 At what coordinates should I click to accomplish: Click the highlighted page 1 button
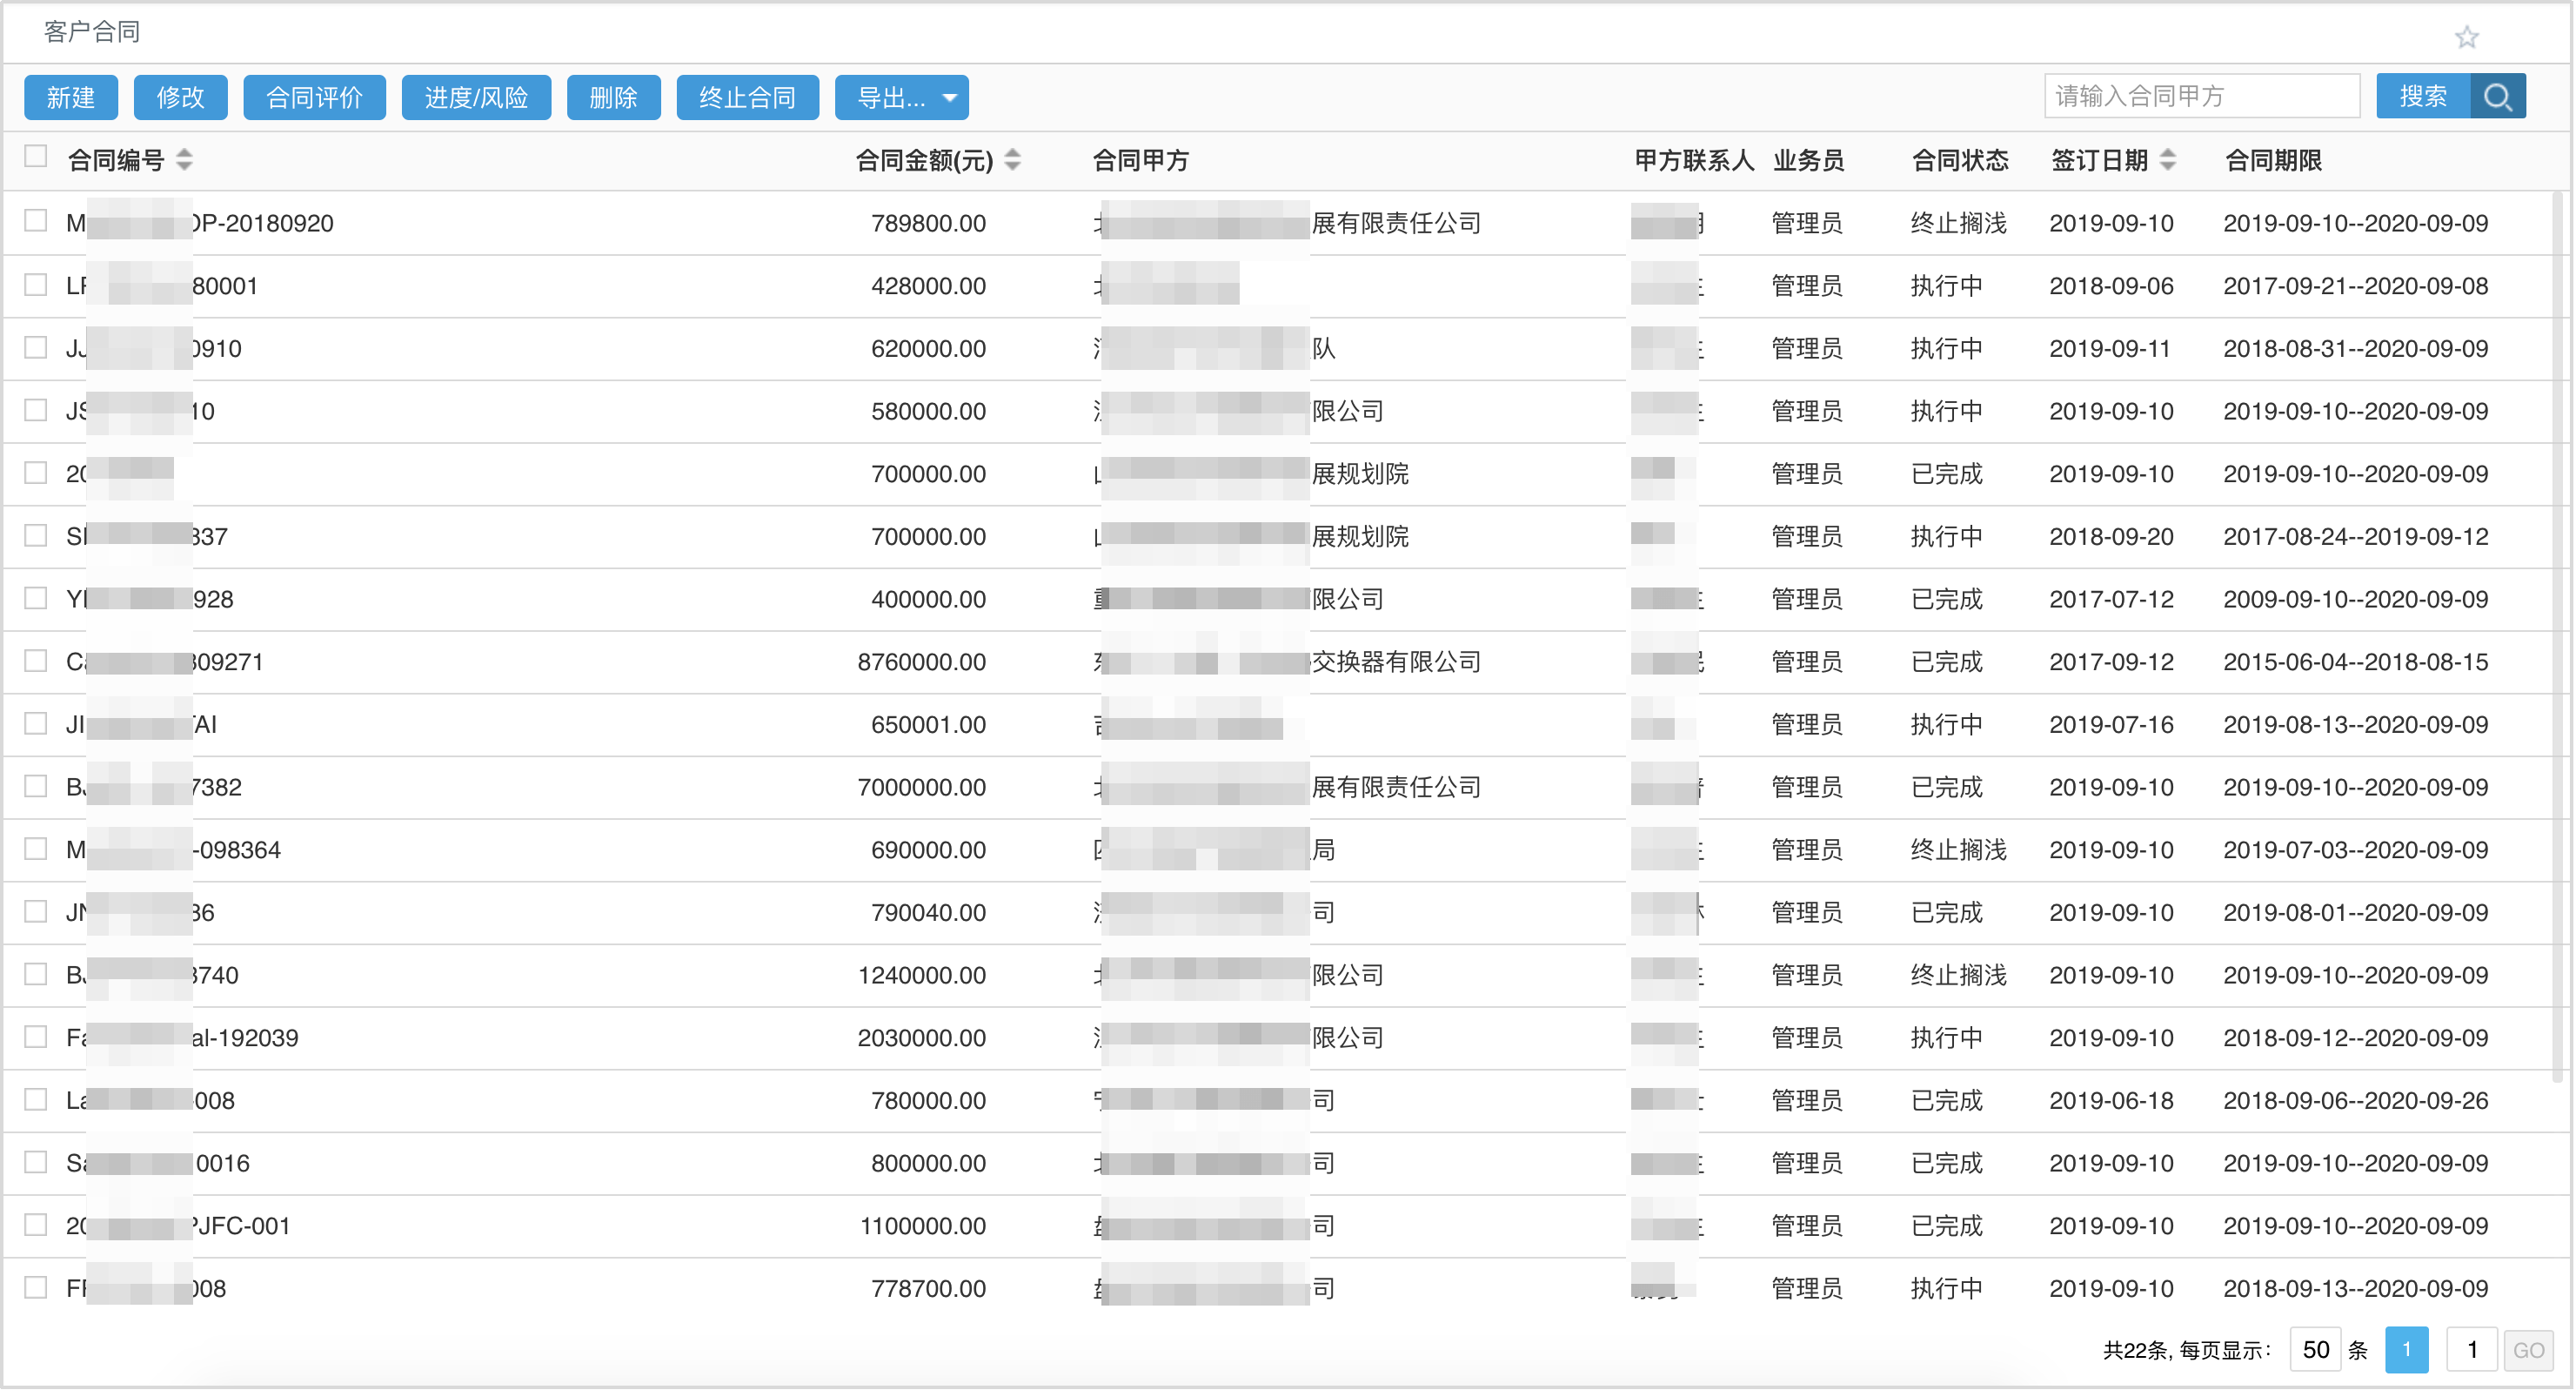pyautogui.click(x=2406, y=1350)
